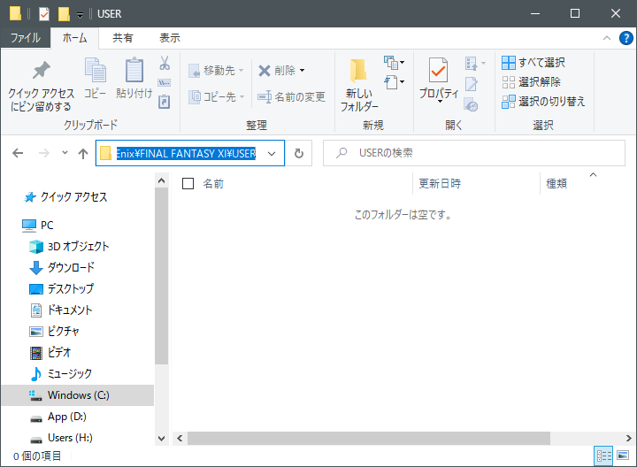Open ミュージック folder
Screen dimensions: 637x467
click(x=61, y=373)
